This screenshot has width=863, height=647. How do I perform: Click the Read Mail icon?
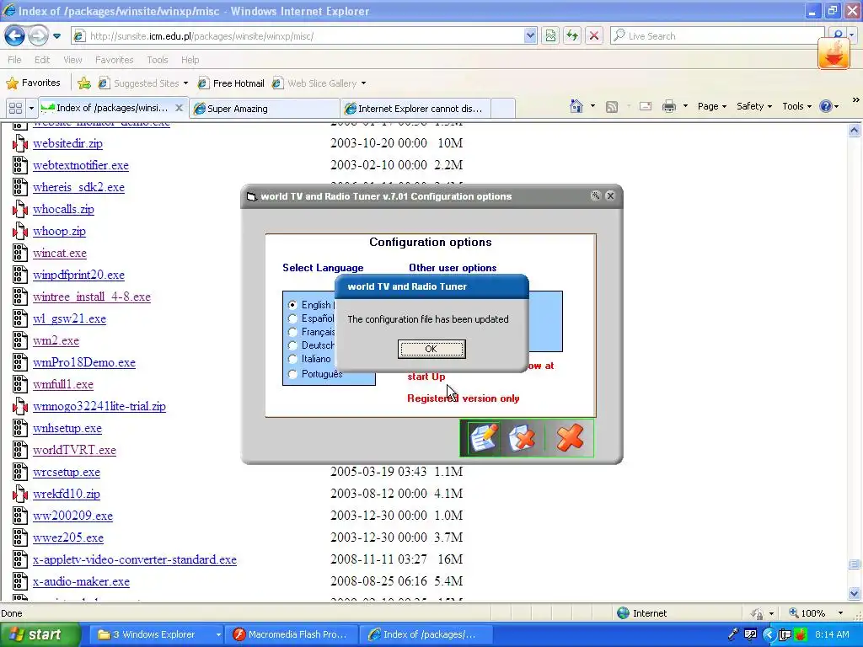pyautogui.click(x=645, y=107)
